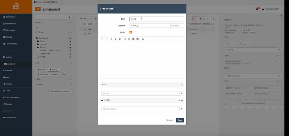Click plus button beside dialog Add note field

pos(182,109)
